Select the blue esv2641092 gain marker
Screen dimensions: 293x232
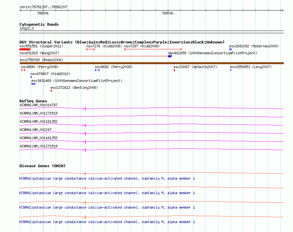[230, 49]
